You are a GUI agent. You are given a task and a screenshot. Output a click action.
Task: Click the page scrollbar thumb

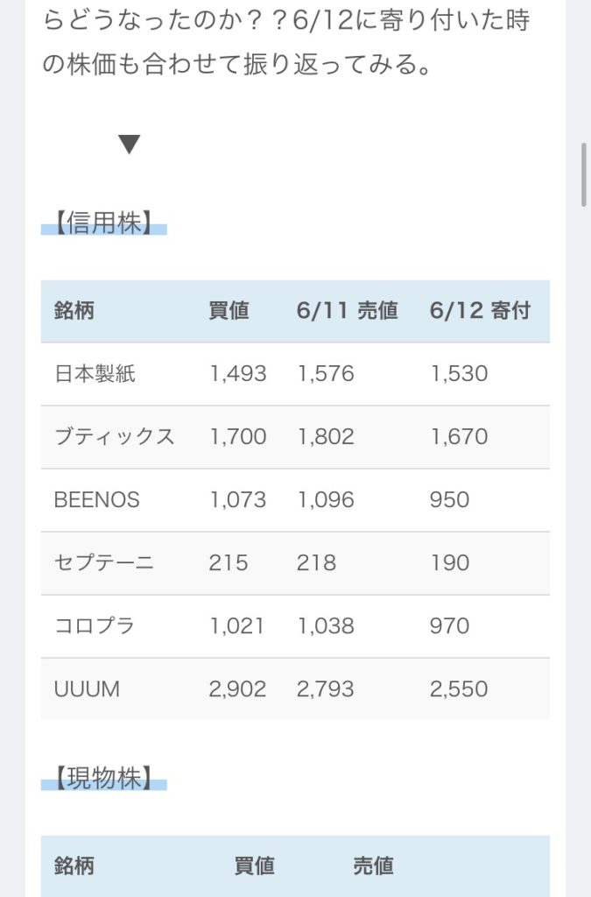coord(584,174)
